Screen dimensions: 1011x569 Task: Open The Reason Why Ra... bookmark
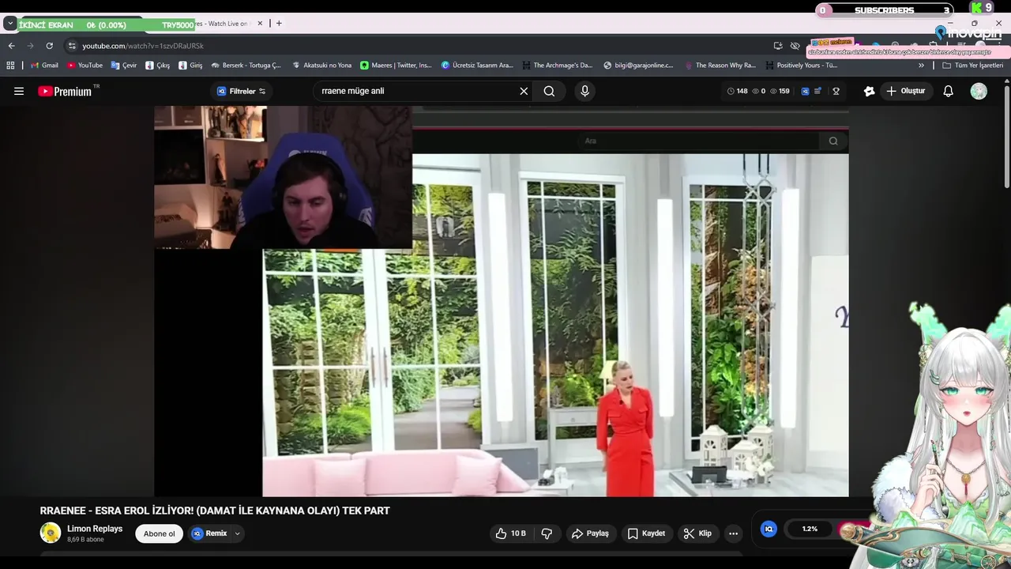click(720, 66)
